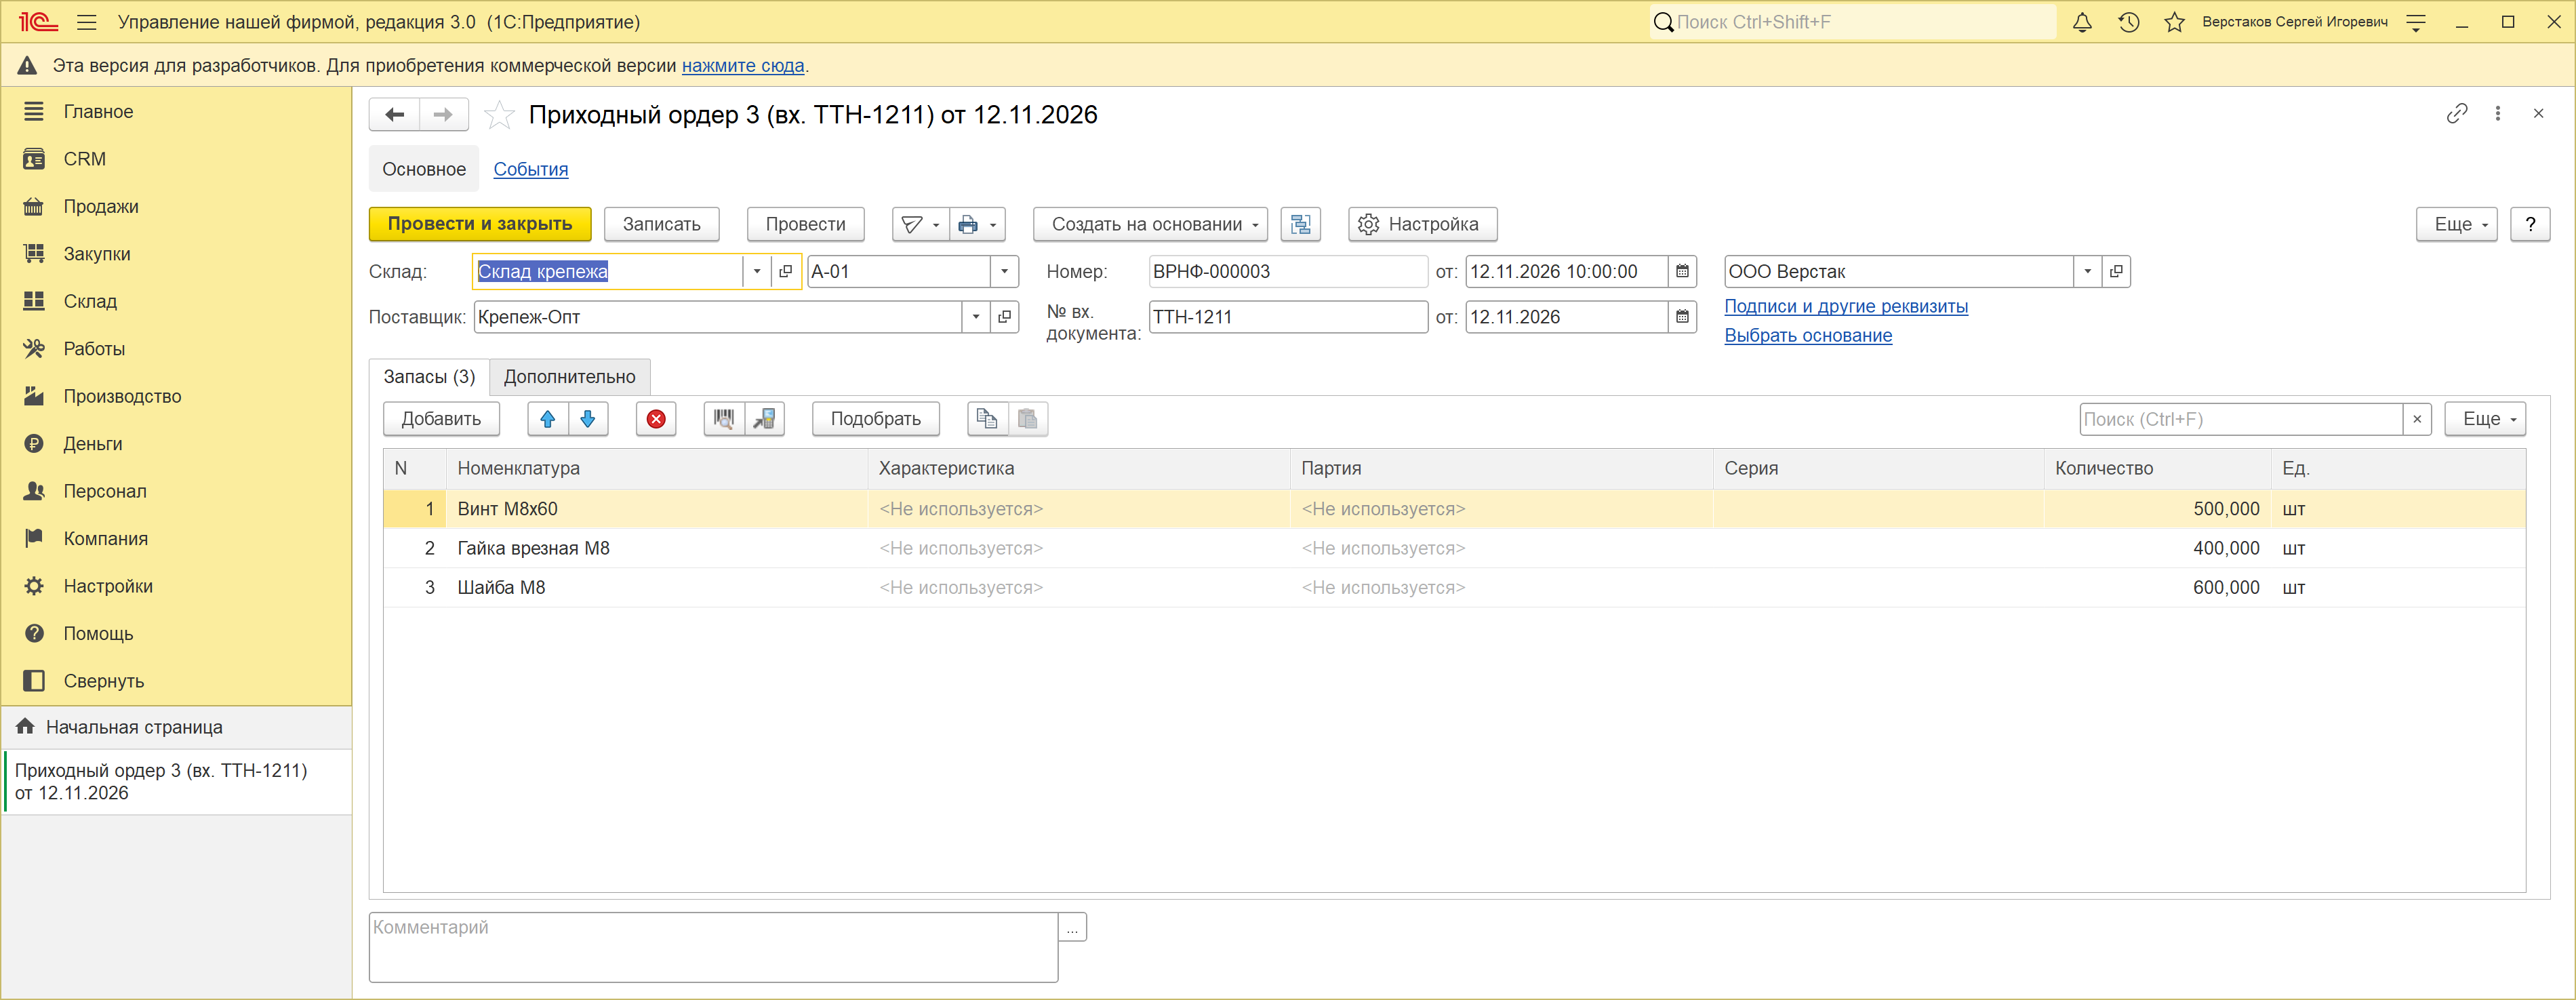Open calendar for incoming document date

pos(1682,317)
